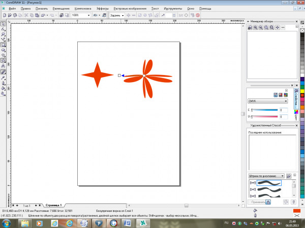Click Zoom In in View Manager
This screenshot has width=305, height=228.
(255, 27)
